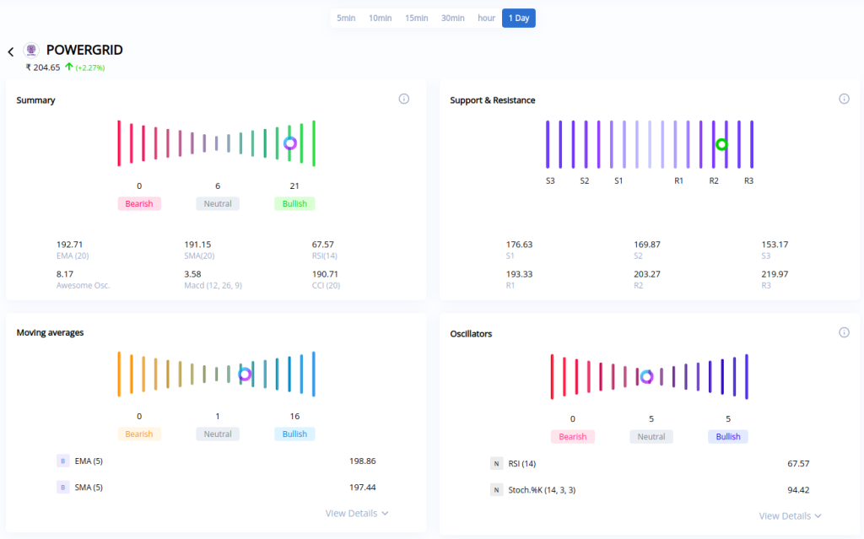The height and width of the screenshot is (539, 864).
Task: Click the B badge next to EMA (5)
Action: tap(62, 461)
